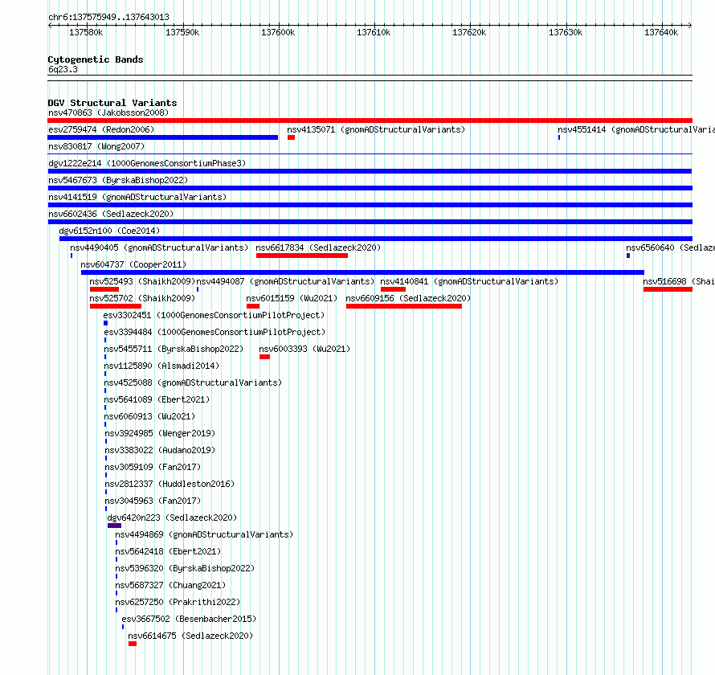This screenshot has width=715, height=675.
Task: Open nsv2812337 (Huddleston2016) variant
Action: tap(170, 484)
